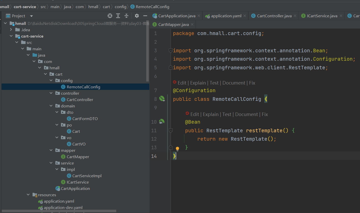Click the red AI assistant icon above @Bean
360x213 pixels.
(x=187, y=113)
